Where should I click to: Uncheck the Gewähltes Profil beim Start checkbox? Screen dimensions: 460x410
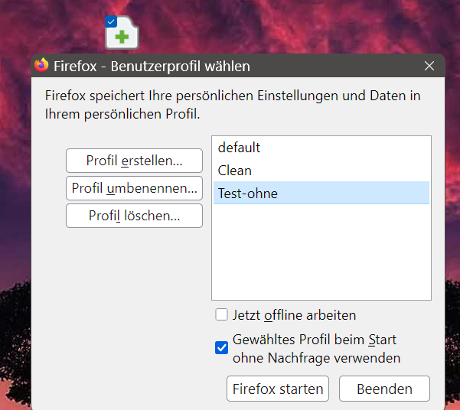click(222, 348)
